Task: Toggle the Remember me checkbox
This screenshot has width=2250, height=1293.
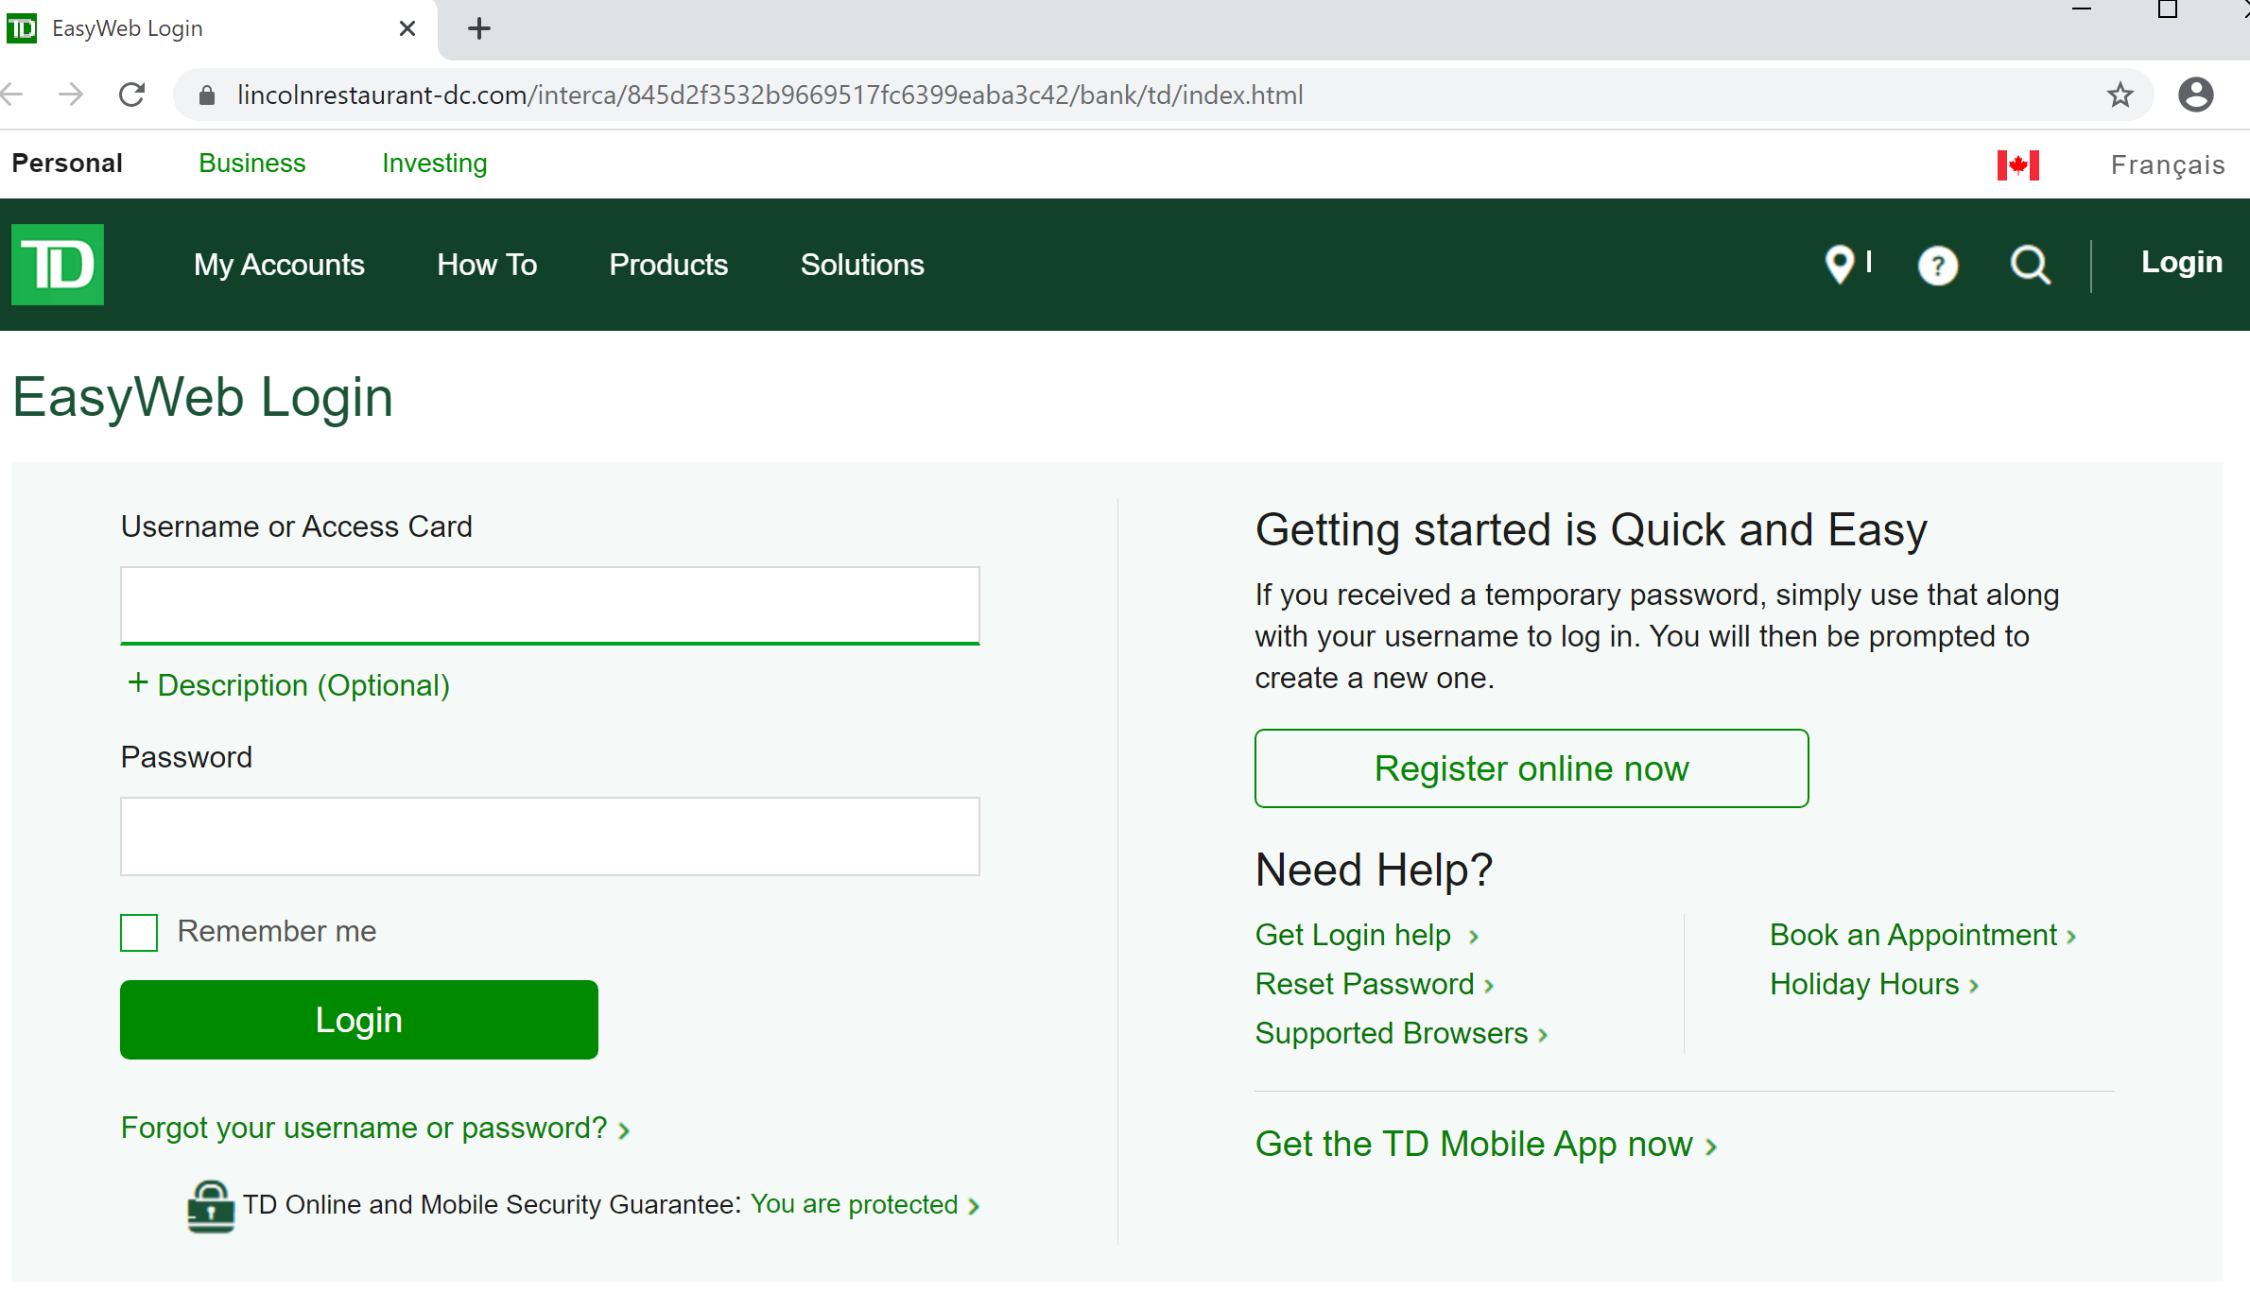Action: [x=139, y=933]
